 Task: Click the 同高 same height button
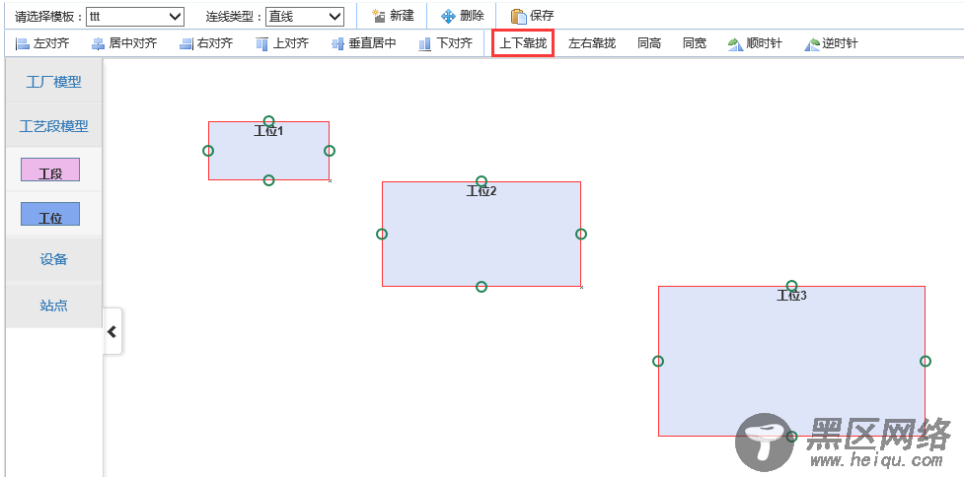(x=649, y=43)
